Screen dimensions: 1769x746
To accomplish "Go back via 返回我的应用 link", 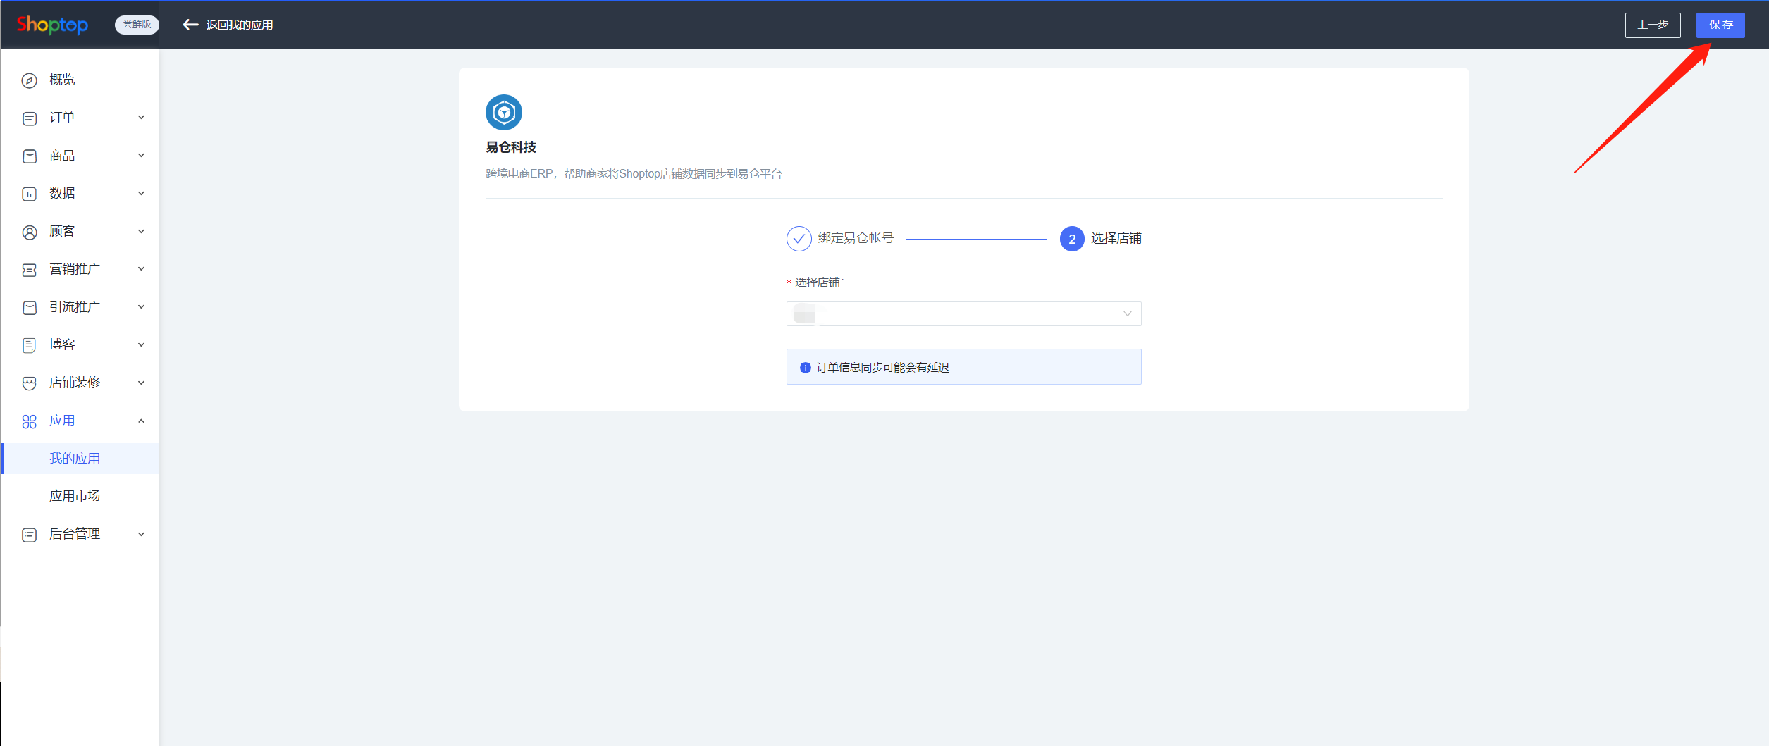I will tap(240, 25).
